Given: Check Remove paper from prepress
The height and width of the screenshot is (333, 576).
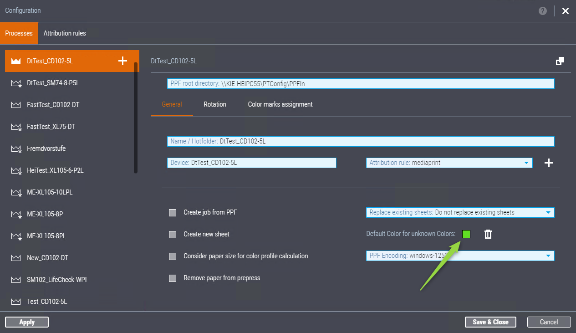Looking at the screenshot, I should click(x=173, y=278).
